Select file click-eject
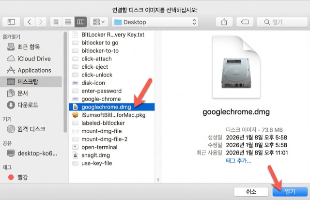The image size is (310, 200). pyautogui.click(x=112, y=67)
